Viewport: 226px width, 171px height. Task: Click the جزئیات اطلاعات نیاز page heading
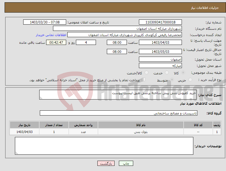point(205,8)
